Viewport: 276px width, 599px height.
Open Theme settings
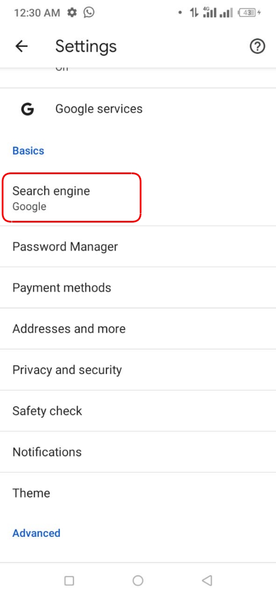(31, 493)
